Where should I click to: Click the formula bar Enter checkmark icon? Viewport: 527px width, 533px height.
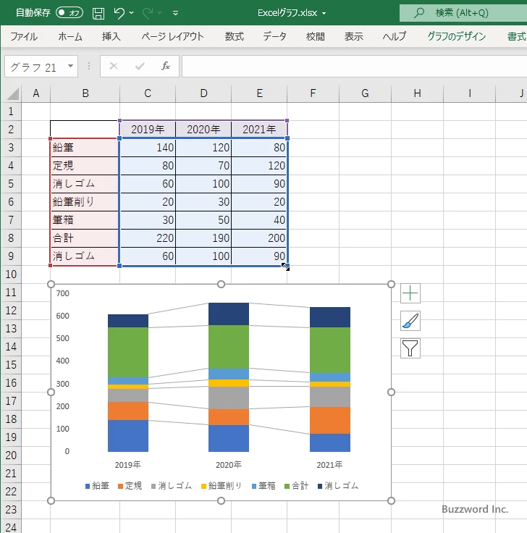tap(140, 66)
